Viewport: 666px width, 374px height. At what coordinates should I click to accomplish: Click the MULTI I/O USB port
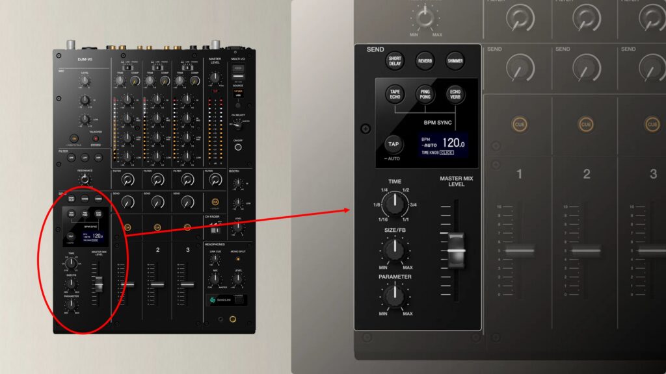[x=238, y=68]
